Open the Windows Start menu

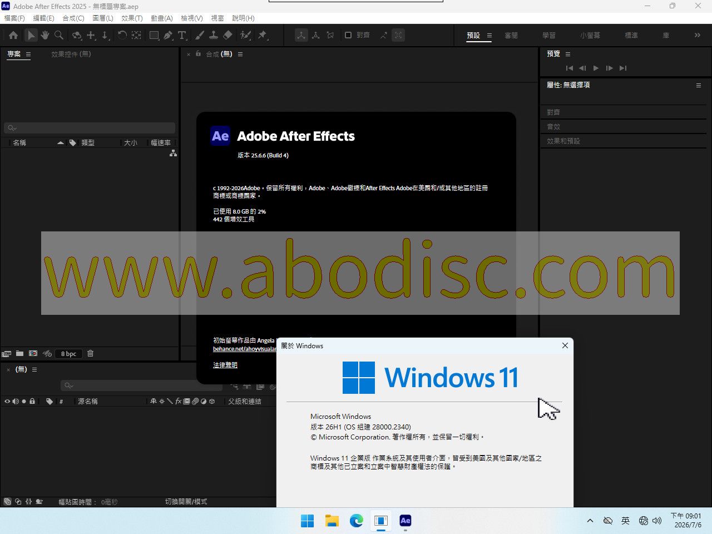coord(307,521)
